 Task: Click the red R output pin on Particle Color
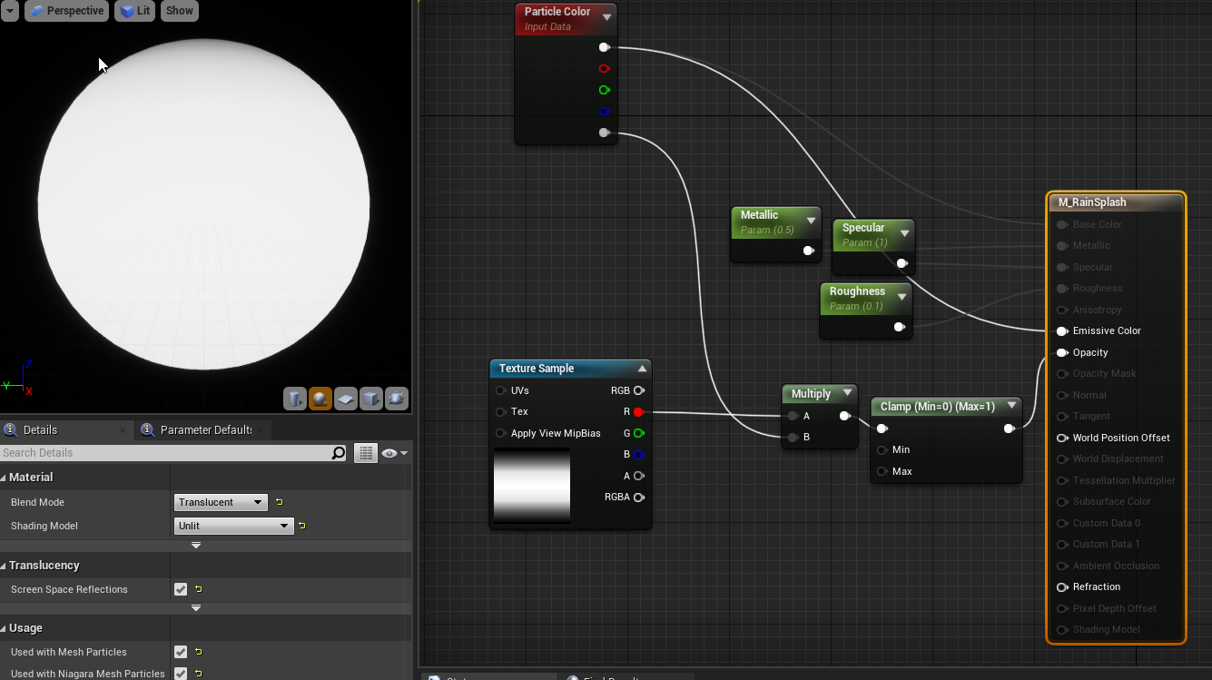604,68
